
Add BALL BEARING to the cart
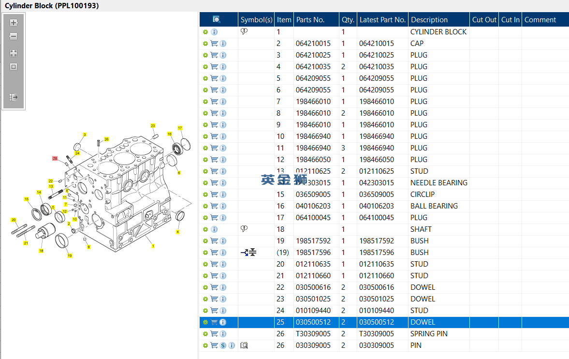coord(214,206)
